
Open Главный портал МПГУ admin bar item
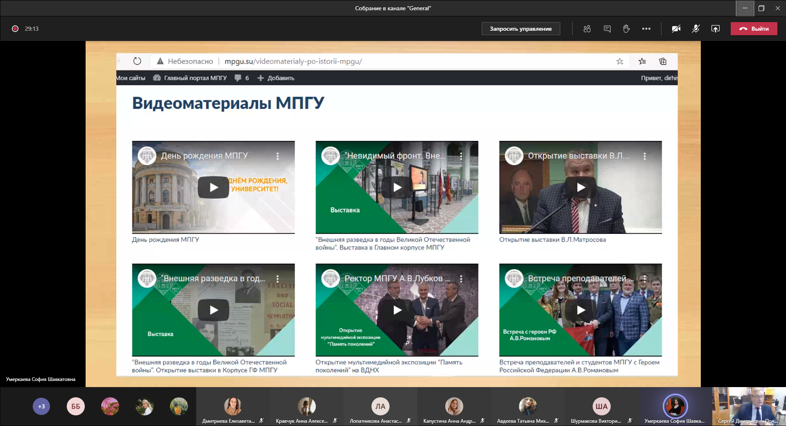point(190,78)
